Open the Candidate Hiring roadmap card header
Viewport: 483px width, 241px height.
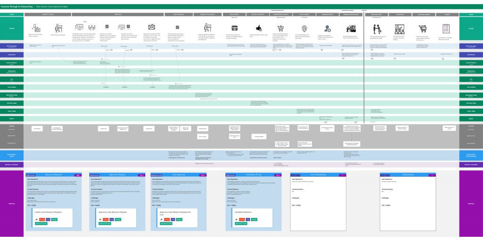point(253,175)
